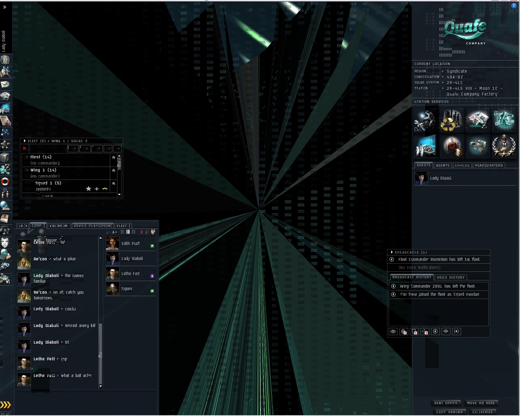The height and width of the screenshot is (416, 520).
Task: Collapse the Wing 1 (14) chevron
Action: tap(113, 171)
